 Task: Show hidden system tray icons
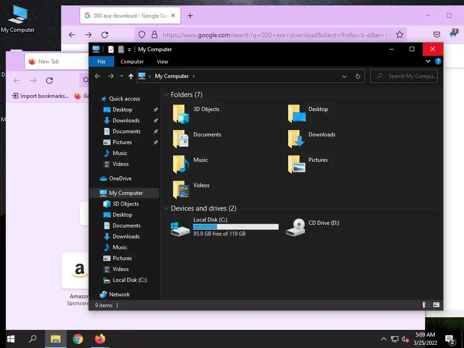383,339
